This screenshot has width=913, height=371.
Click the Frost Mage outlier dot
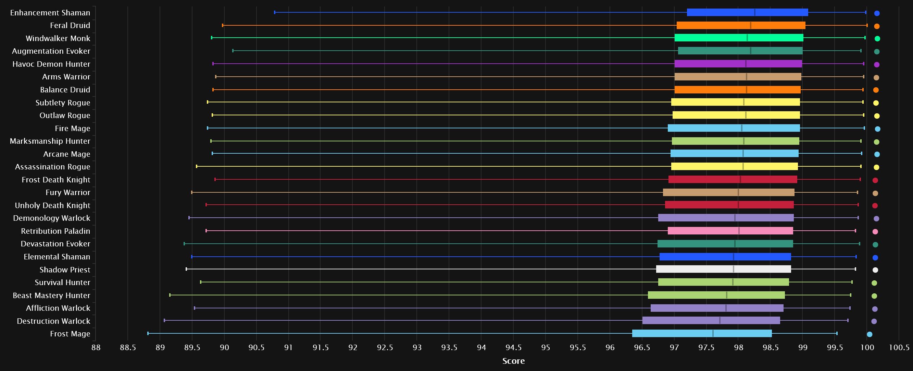tap(870, 334)
